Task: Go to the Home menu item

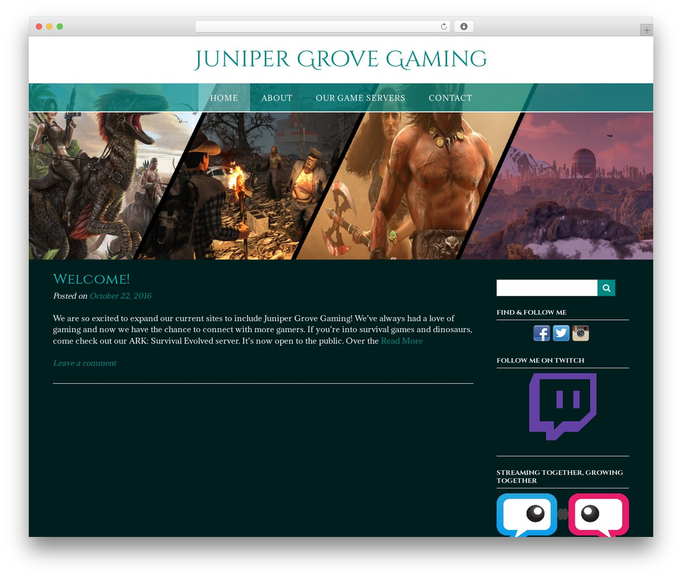Action: click(x=224, y=98)
